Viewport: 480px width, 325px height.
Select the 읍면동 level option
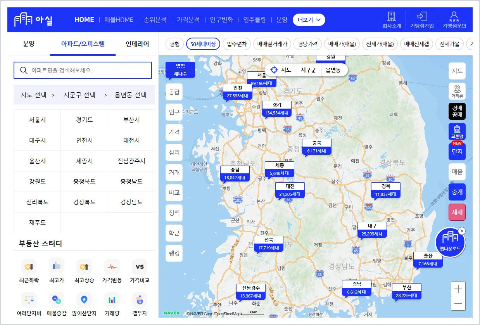(x=333, y=70)
